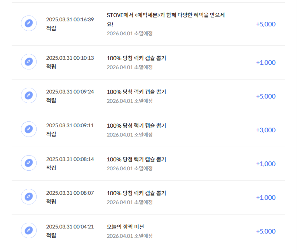Click the coin icon for the 00:10:13 entry
The image size is (297, 251).
click(x=29, y=62)
